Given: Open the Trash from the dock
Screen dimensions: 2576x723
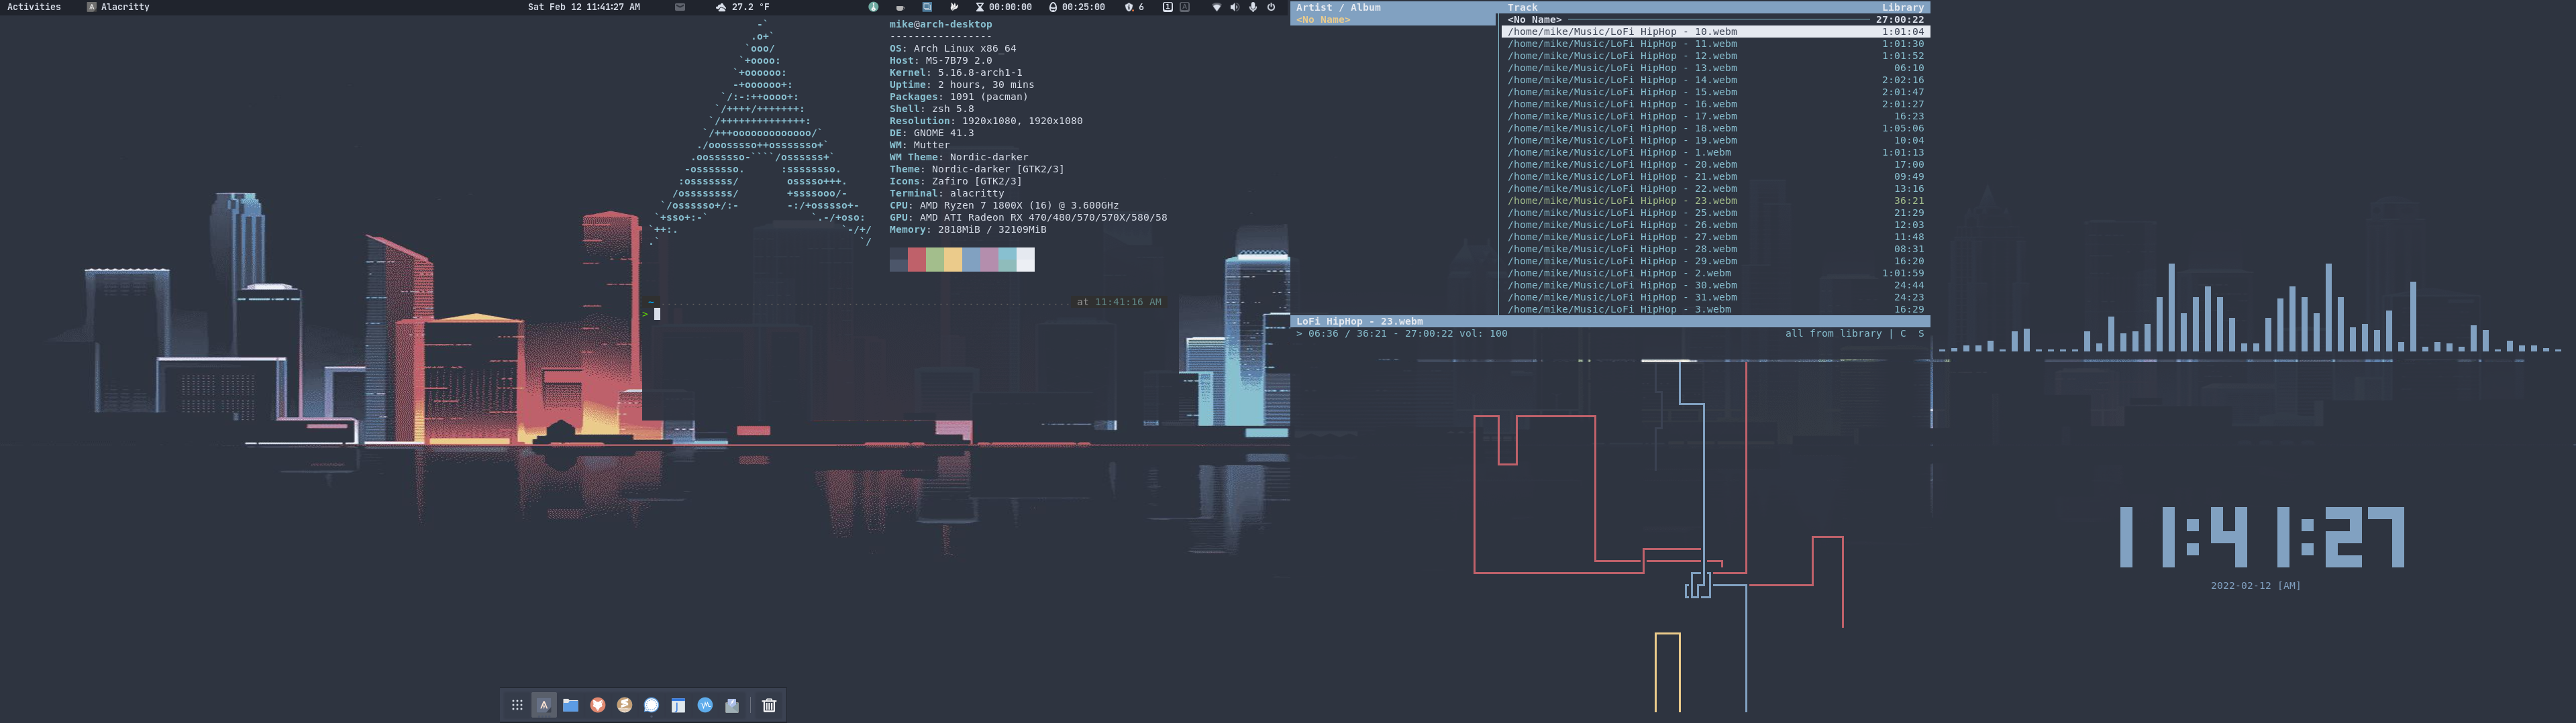Looking at the screenshot, I should point(768,705).
